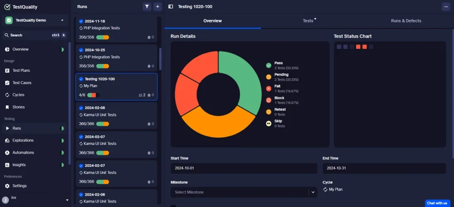Viewport: 454px width, 207px height.
Task: Click the laptop icon on Testing 1020-100 card
Action: point(140,95)
